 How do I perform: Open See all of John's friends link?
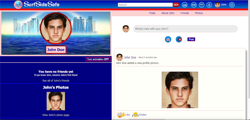coord(56,81)
